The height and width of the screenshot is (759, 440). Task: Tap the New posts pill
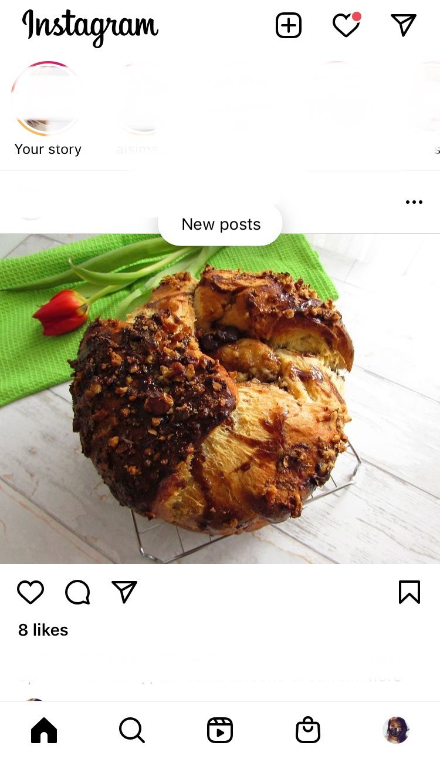click(220, 224)
